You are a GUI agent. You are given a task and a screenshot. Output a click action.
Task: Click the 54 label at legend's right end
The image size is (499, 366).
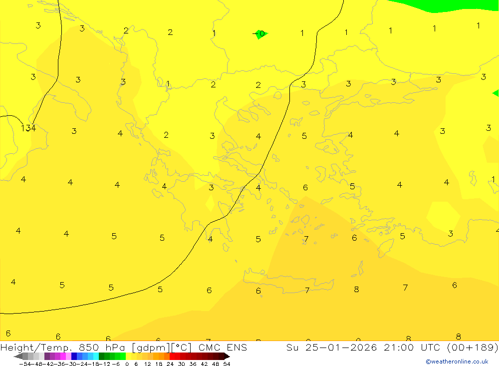(227, 364)
